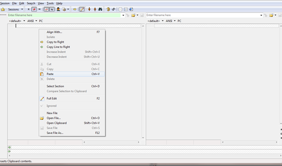Toggle the Full Edit pencil toolbar icon
The image size is (282, 166).
pyautogui.click(x=82, y=9)
